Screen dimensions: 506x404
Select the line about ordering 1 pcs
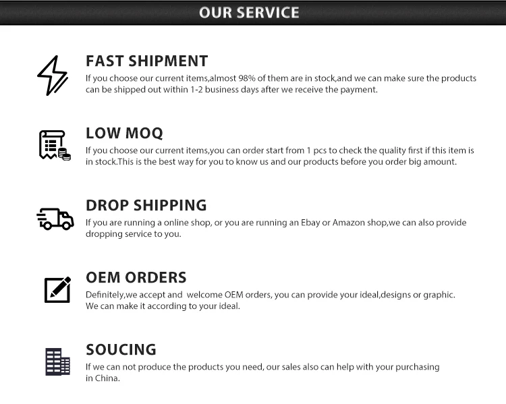[279, 150]
